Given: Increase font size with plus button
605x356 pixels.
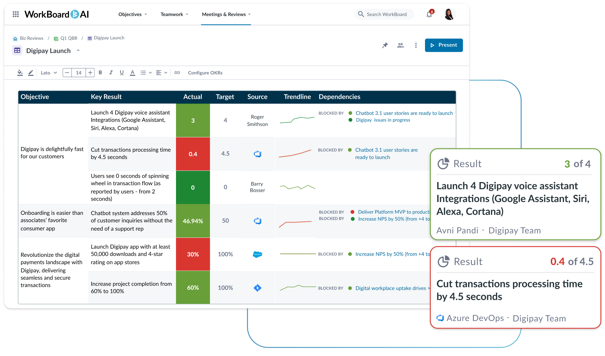Looking at the screenshot, I should click(x=90, y=73).
